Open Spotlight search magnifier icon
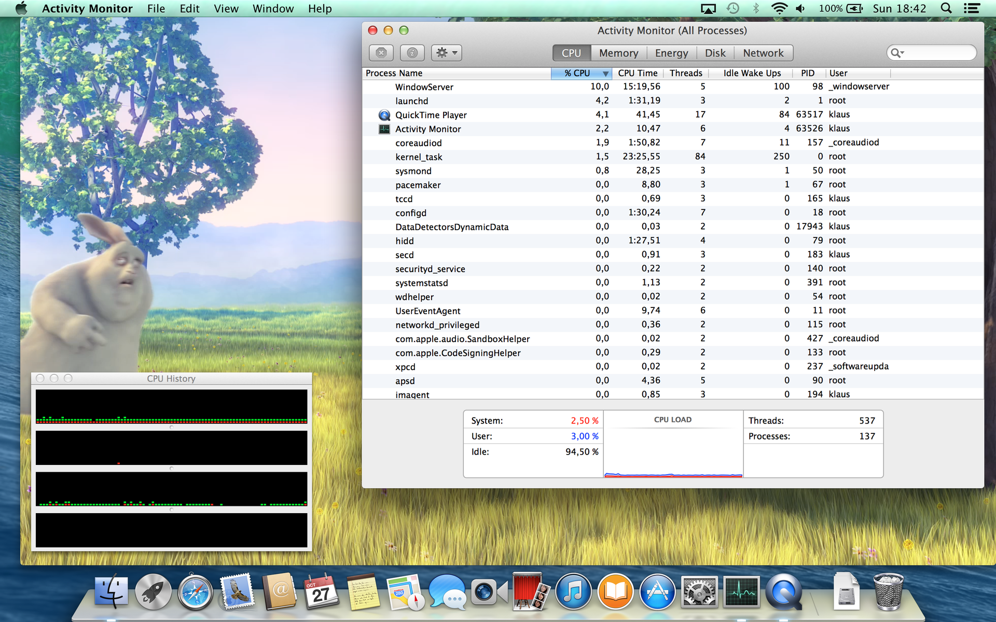The width and height of the screenshot is (996, 622). tap(946, 9)
